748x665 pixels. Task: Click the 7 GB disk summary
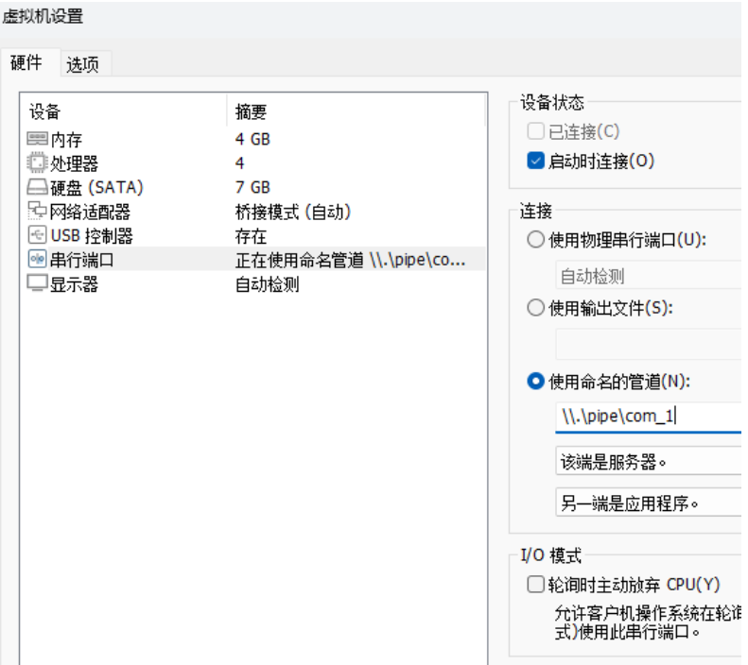click(x=252, y=187)
